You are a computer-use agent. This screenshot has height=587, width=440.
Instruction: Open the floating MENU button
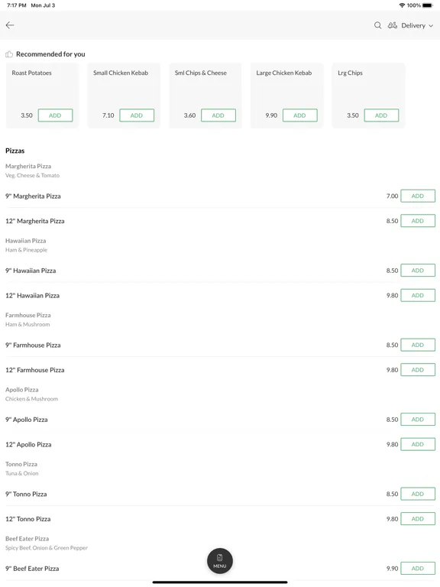tap(220, 561)
